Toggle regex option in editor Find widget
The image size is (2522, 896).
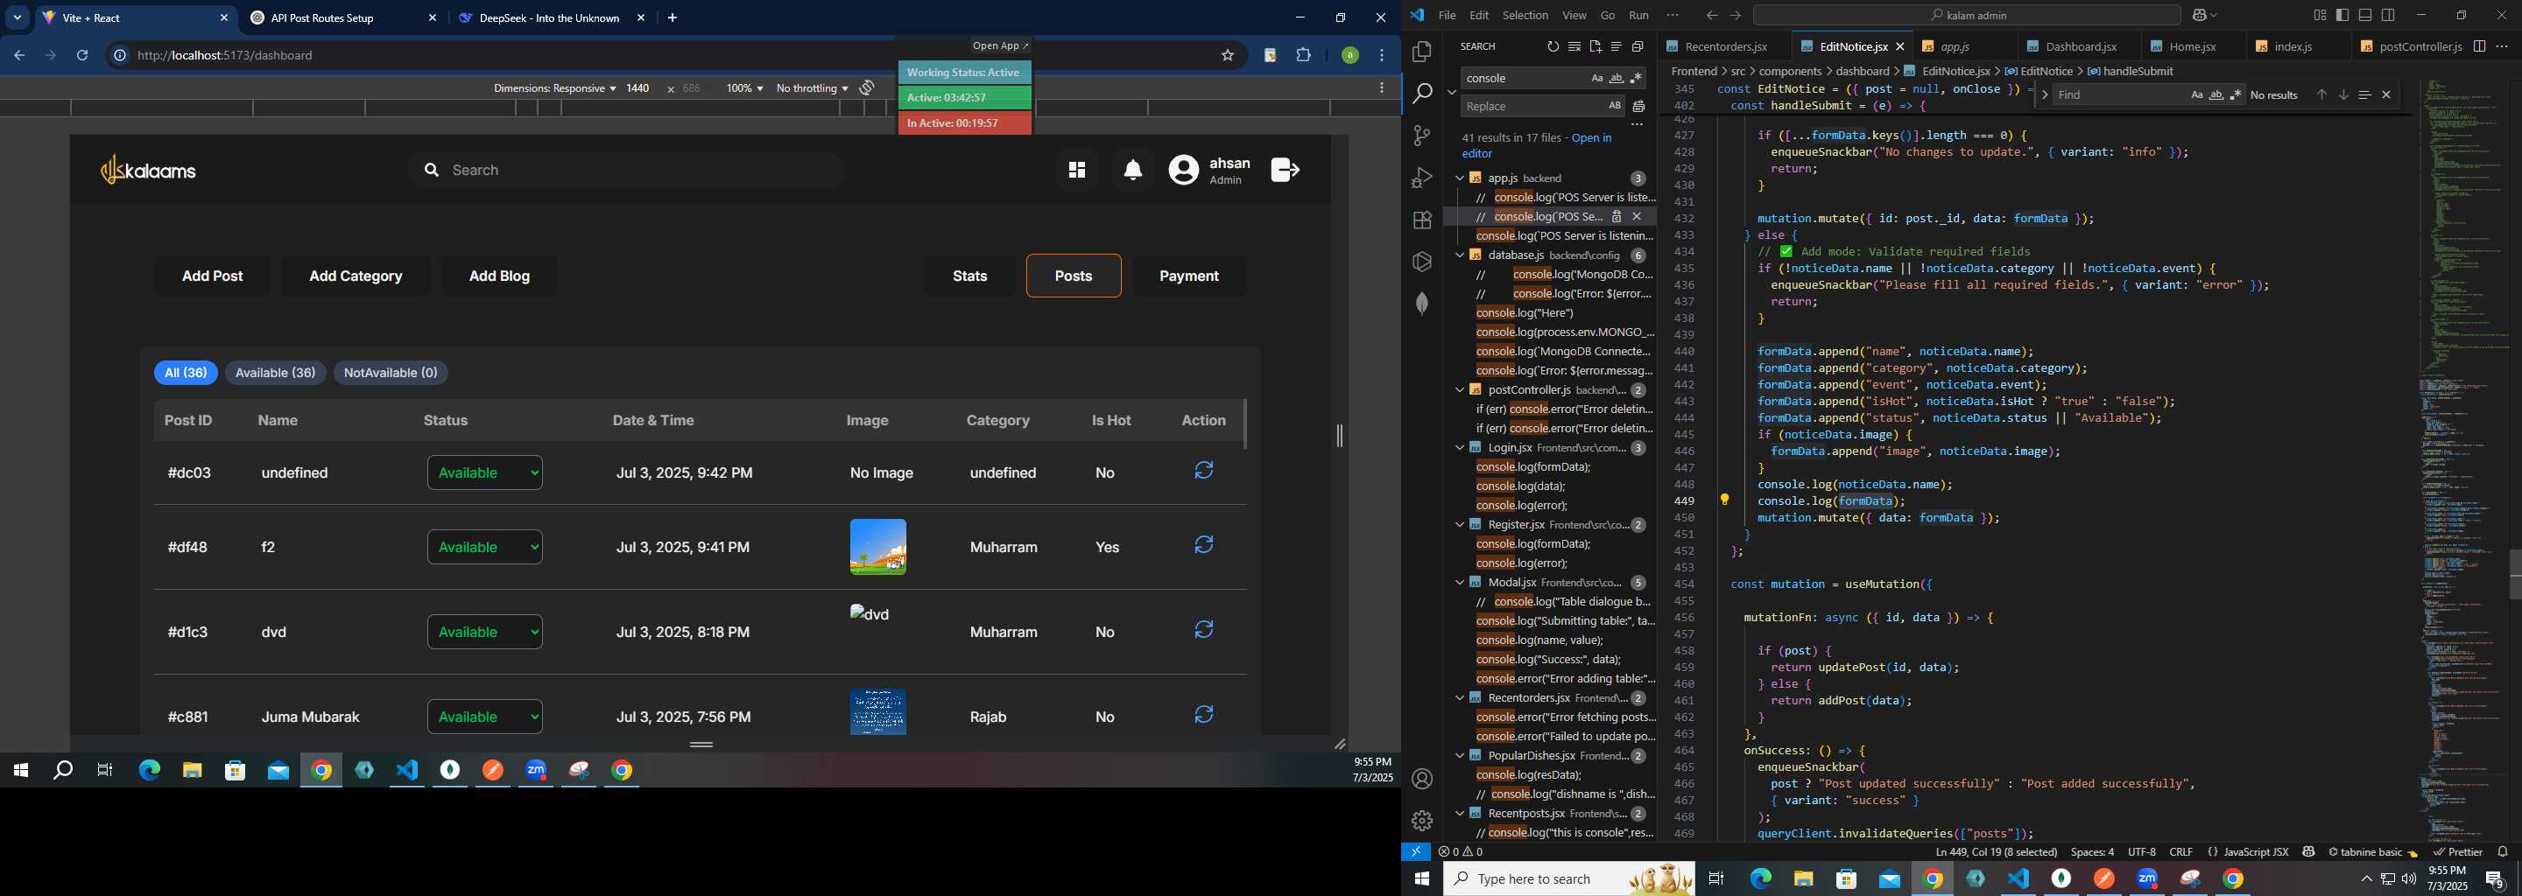(2235, 94)
